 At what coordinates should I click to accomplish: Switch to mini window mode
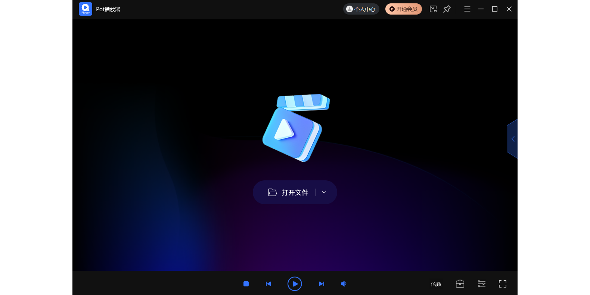click(x=433, y=9)
